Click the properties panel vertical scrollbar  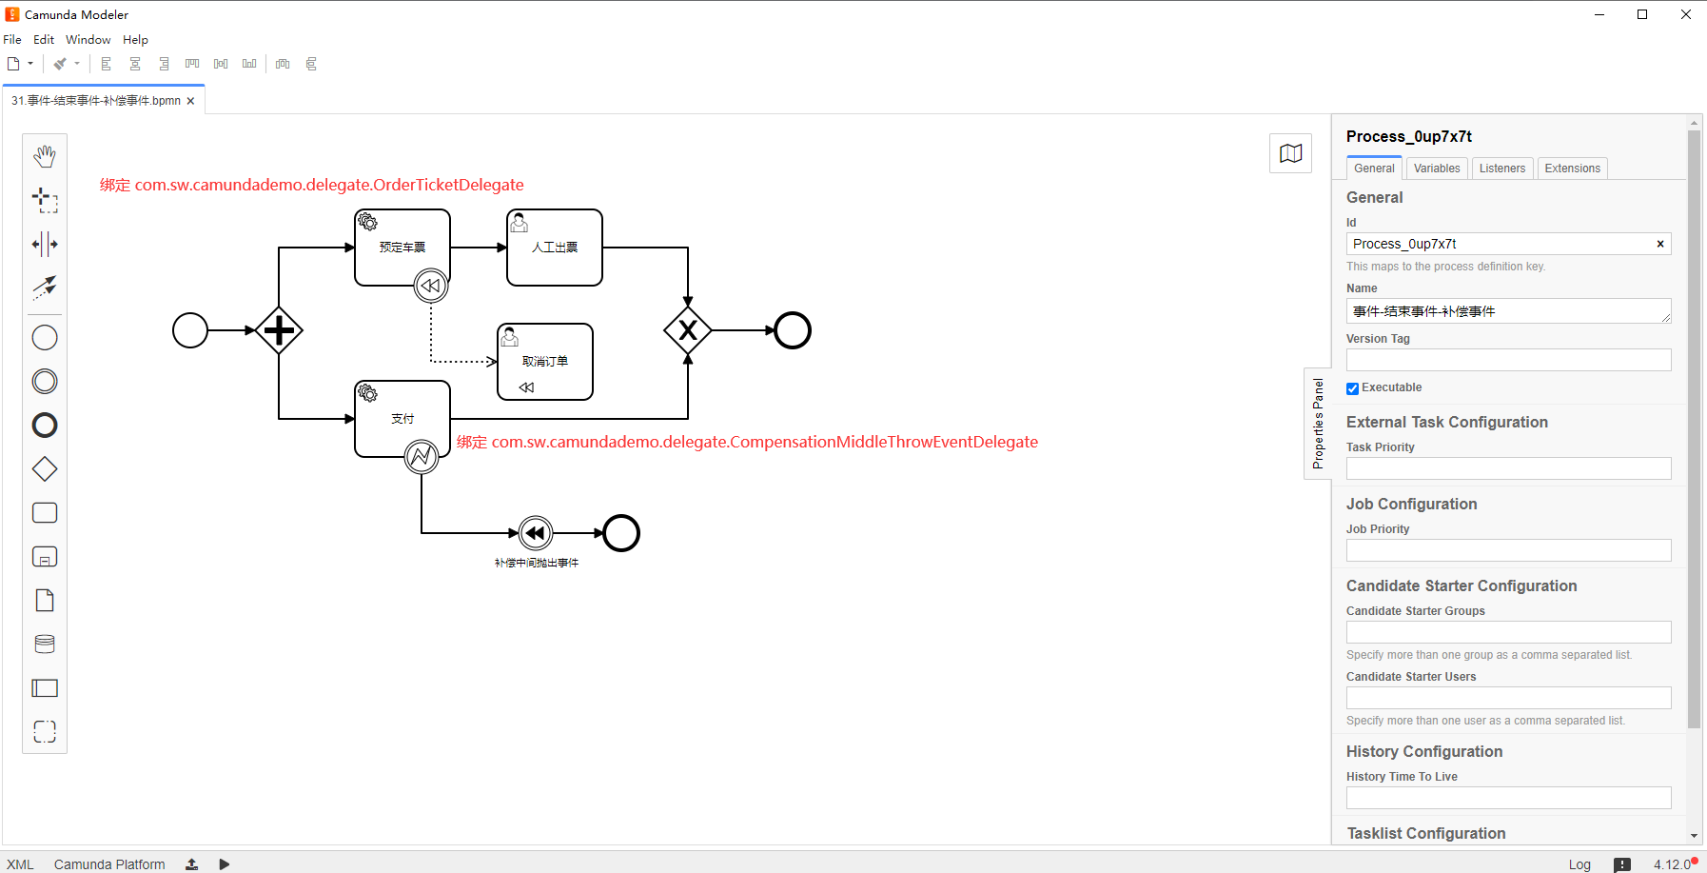click(1694, 428)
